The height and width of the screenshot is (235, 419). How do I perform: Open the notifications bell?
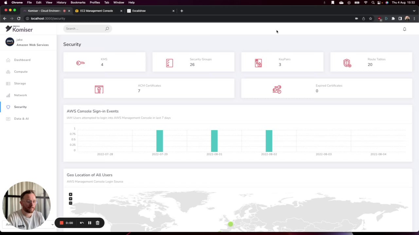click(x=405, y=29)
